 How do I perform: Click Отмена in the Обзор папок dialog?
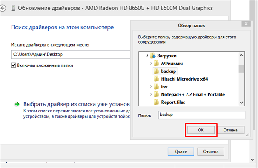(230, 130)
